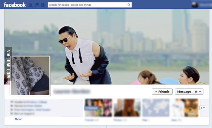Click the Message button

(184, 92)
